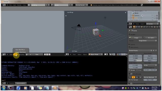Click the World properties tab icon
The height and width of the screenshot is (91, 162).
(139, 27)
